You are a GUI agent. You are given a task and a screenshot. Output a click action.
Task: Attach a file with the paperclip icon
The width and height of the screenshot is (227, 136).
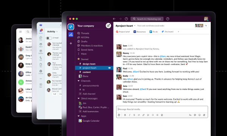204,115
